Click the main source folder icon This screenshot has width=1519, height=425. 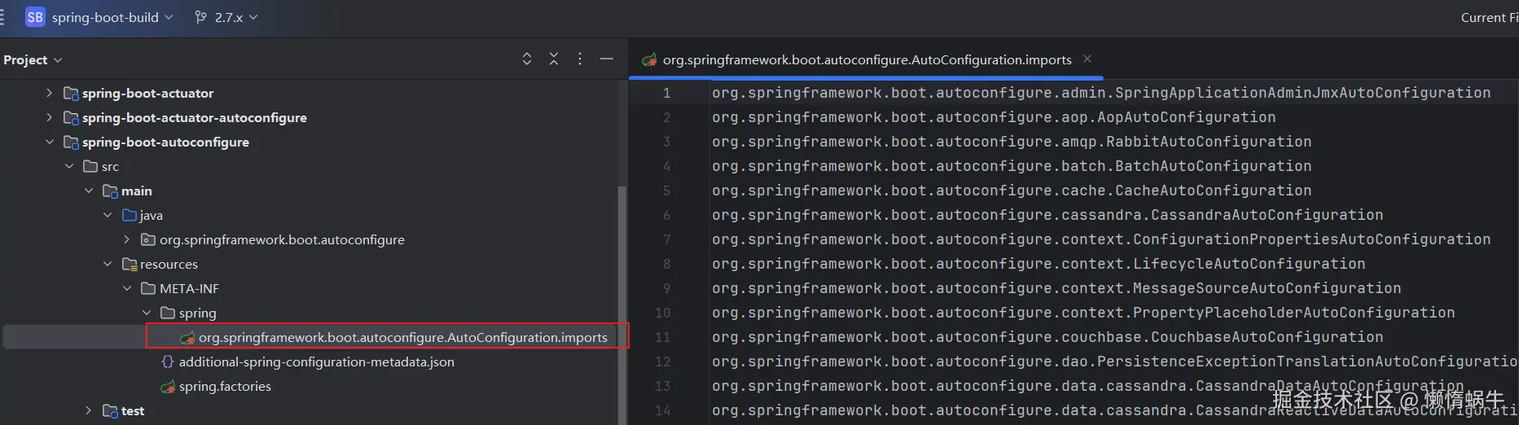tap(110, 191)
